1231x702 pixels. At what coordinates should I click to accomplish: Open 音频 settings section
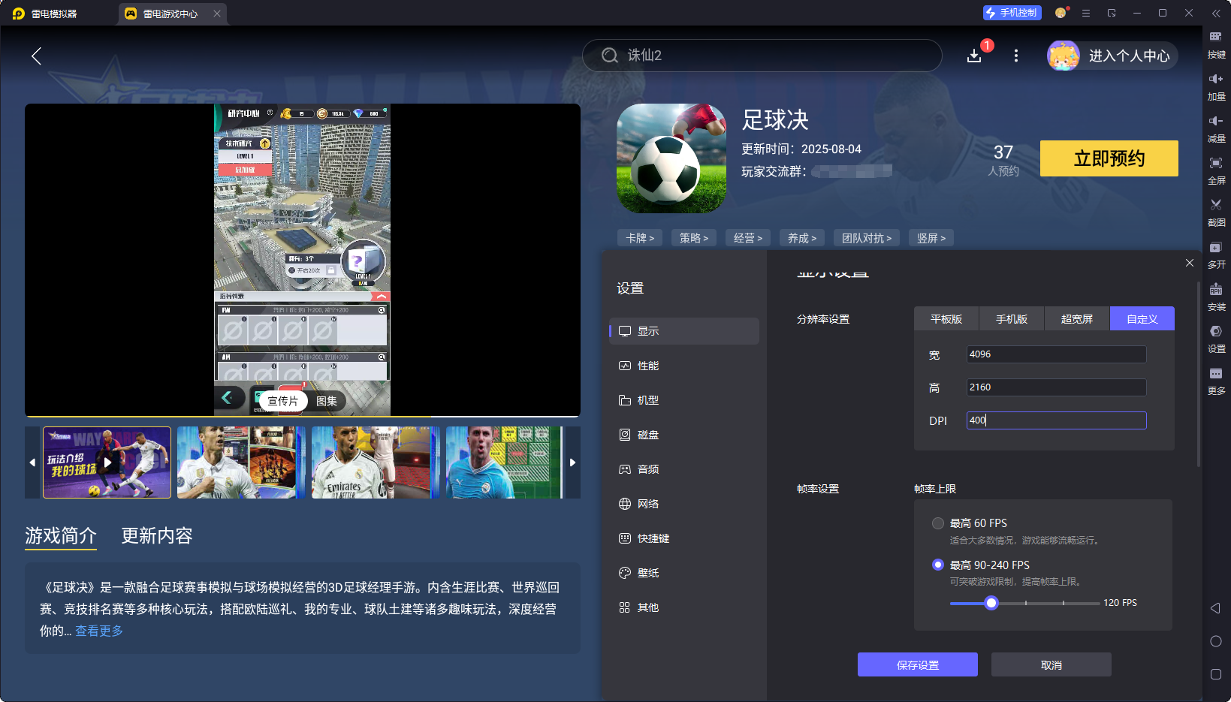[684, 469]
